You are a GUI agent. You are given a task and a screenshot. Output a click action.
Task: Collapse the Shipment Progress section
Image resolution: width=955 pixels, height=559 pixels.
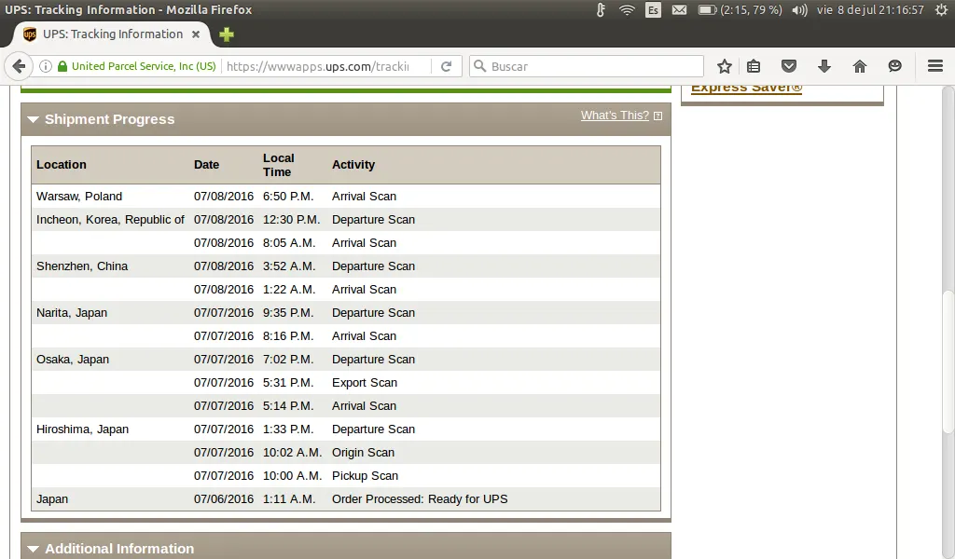[x=33, y=119]
